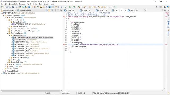
Task: Switch to the Relation Explorer tab
Action: (24, 11)
